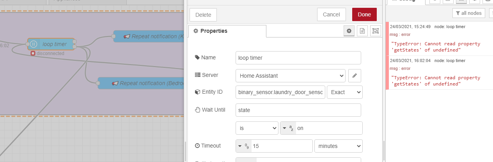Open node settings gear icon
The height and width of the screenshot is (162, 493).
pos(349,31)
